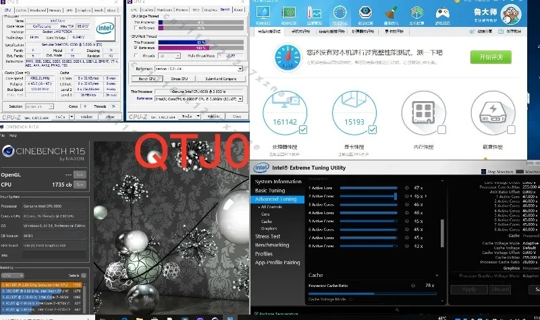Click the disk drive performance circle icon

493,113
